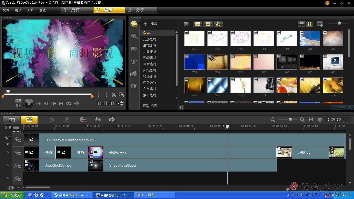Redo the last edit
Image resolution: width=354 pixels, height=199 pixels.
[x=67, y=119]
